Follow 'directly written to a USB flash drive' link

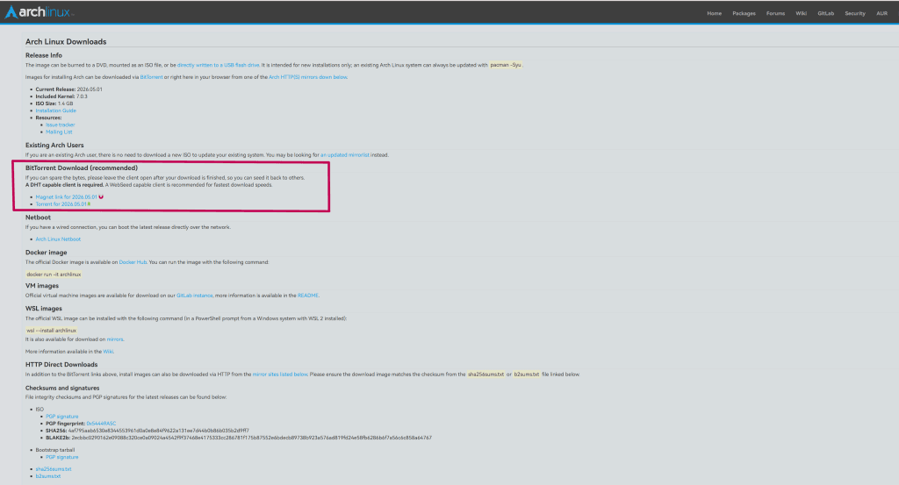click(x=219, y=65)
